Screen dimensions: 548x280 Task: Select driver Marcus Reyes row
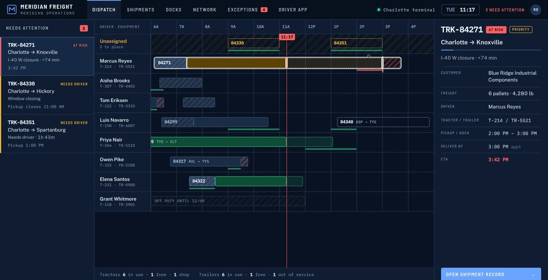click(123, 64)
